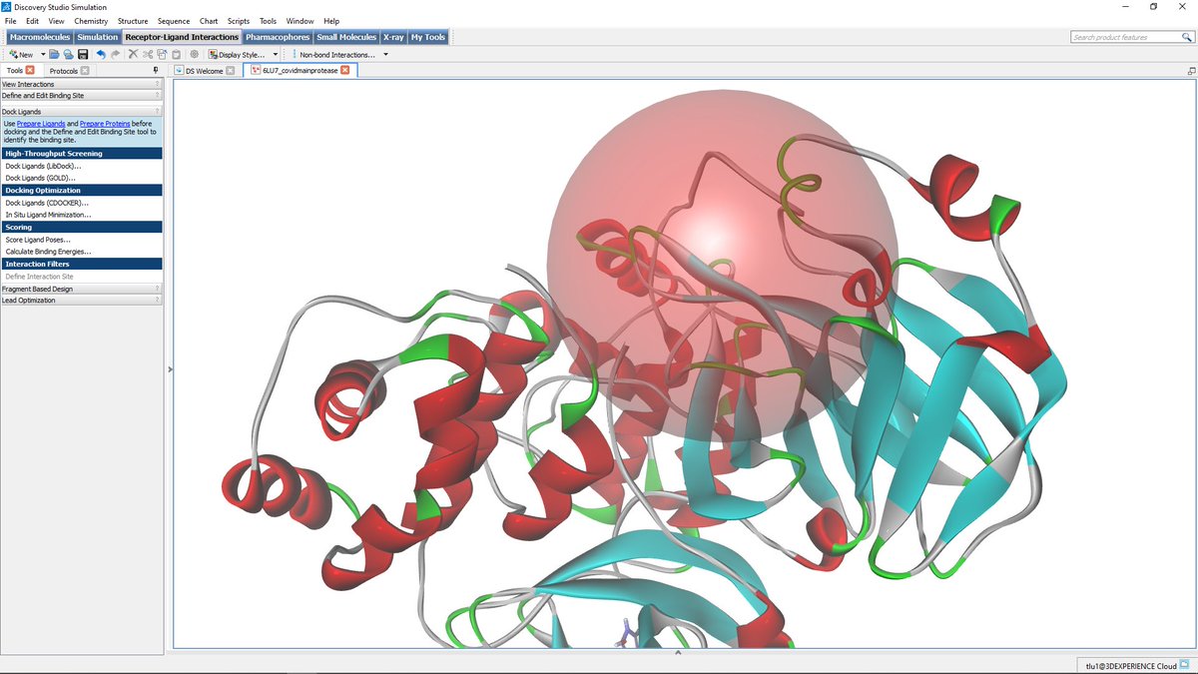This screenshot has height=674, width=1198.
Task: Click the Copy icon in the toolbar
Action: [162, 54]
